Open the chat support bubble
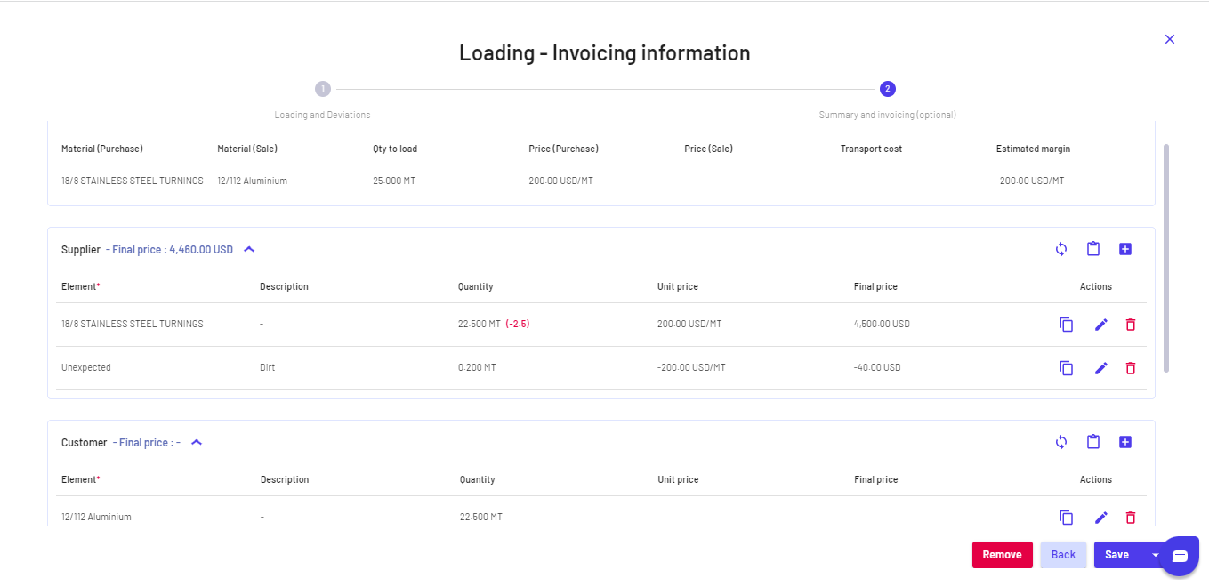Screen dimensions: 1209x586 (x=1180, y=556)
